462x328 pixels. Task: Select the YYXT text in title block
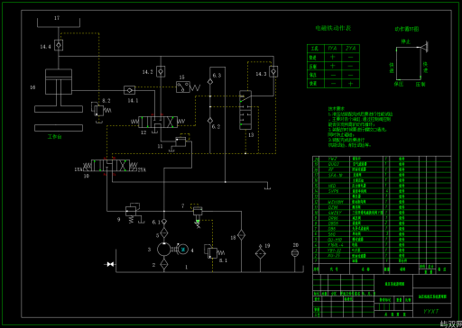[431, 312]
